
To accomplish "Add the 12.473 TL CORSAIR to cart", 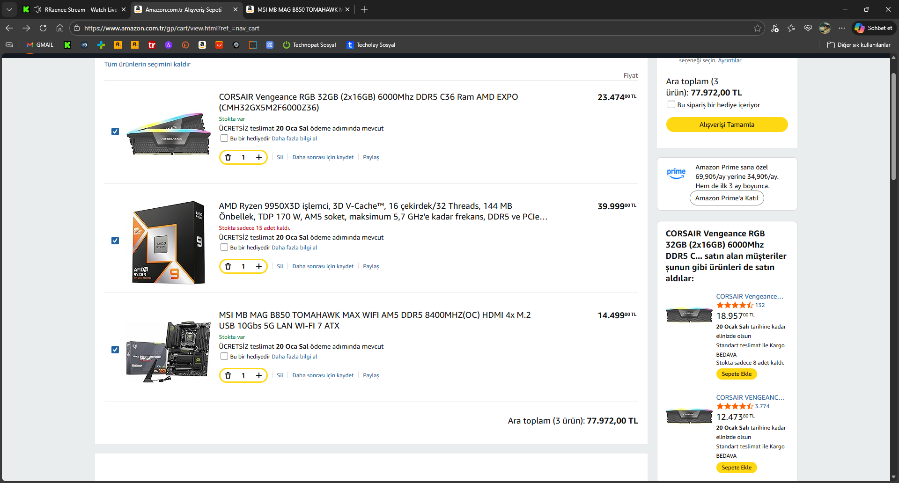I will [737, 468].
